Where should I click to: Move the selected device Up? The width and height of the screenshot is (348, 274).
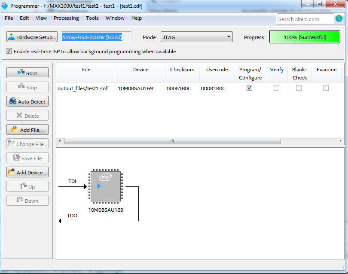tap(27, 186)
